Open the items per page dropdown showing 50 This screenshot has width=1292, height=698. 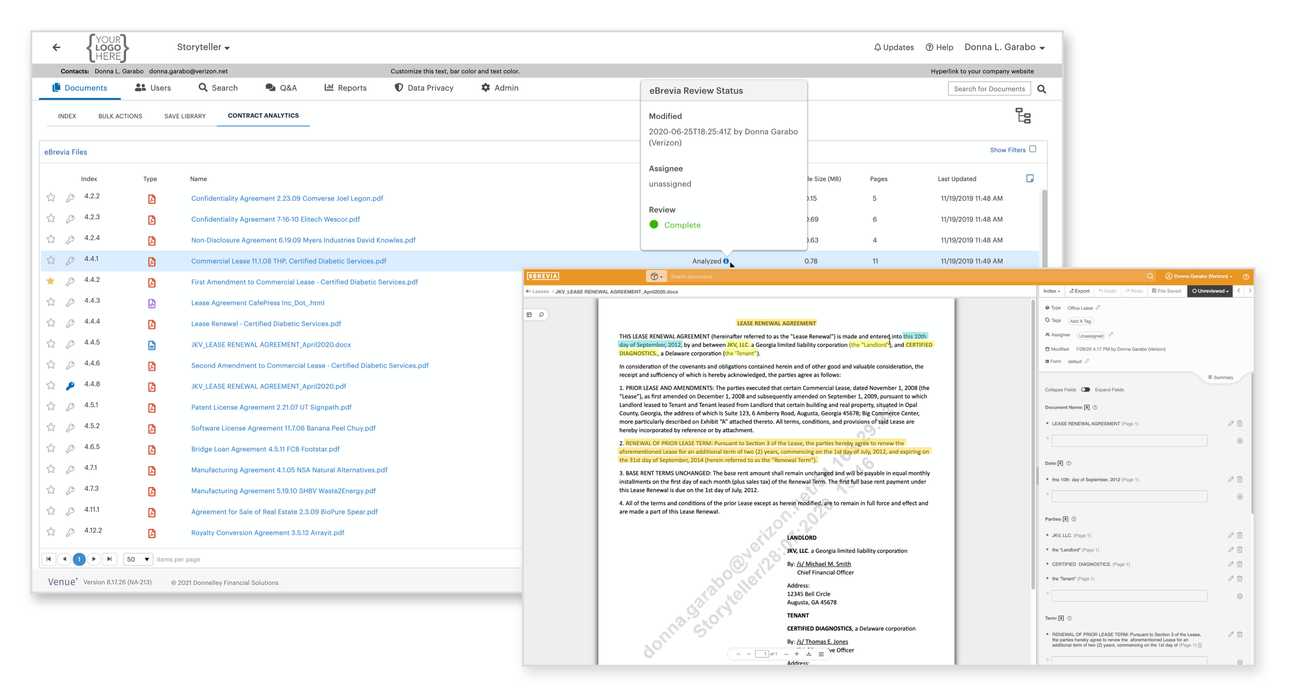pos(137,559)
